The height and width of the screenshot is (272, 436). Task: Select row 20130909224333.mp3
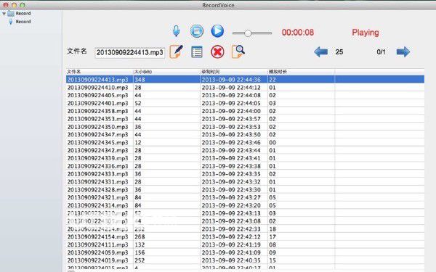click(x=245, y=174)
